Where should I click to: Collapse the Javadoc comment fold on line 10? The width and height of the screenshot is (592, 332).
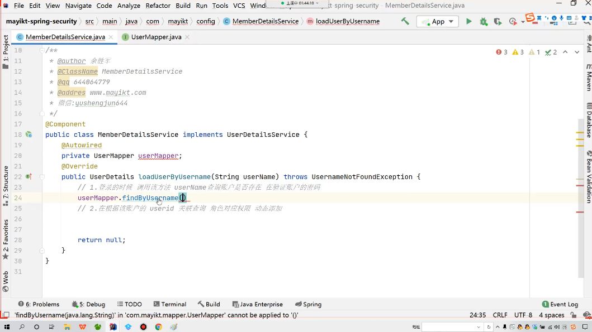(x=42, y=50)
